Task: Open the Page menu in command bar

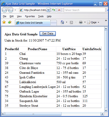Action: point(93,22)
